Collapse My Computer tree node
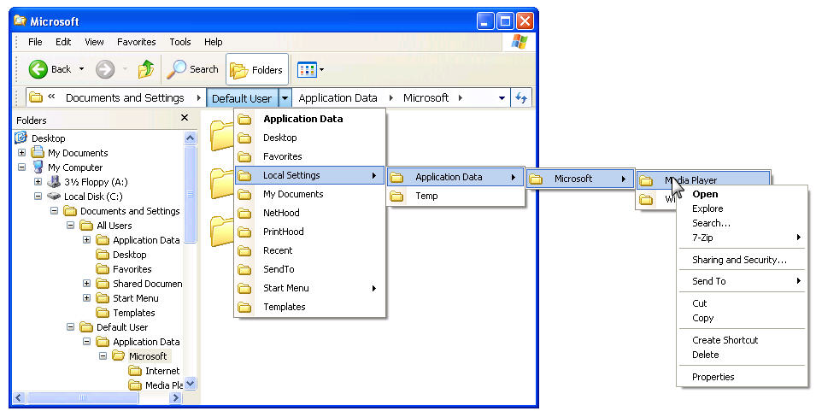This screenshot has height=417, width=816. [22, 167]
